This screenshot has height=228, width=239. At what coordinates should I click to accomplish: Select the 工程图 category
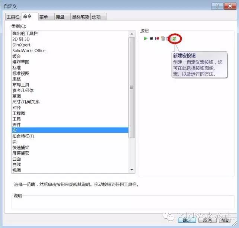coord(70,113)
